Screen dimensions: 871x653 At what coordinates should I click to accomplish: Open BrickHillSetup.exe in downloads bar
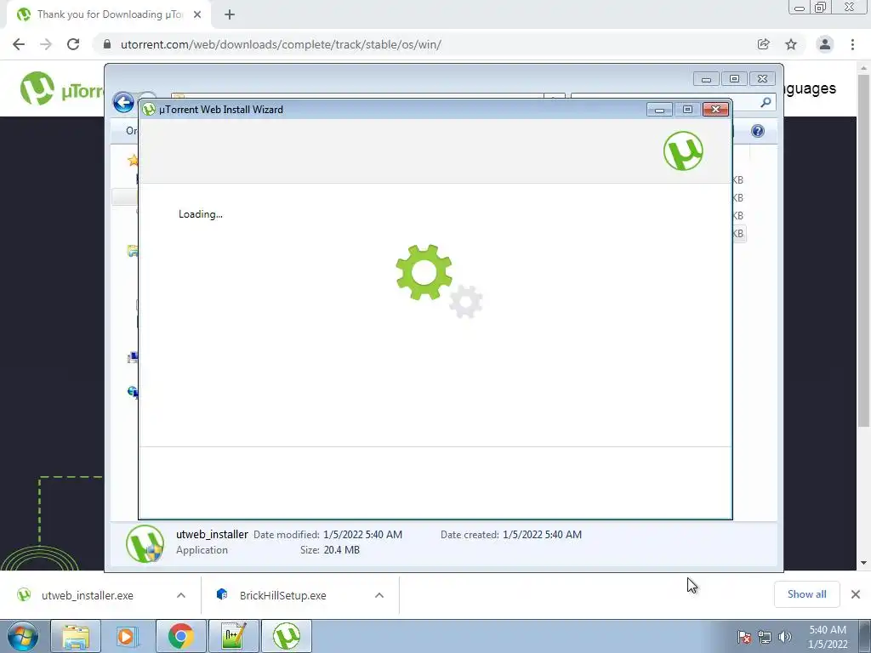[282, 595]
